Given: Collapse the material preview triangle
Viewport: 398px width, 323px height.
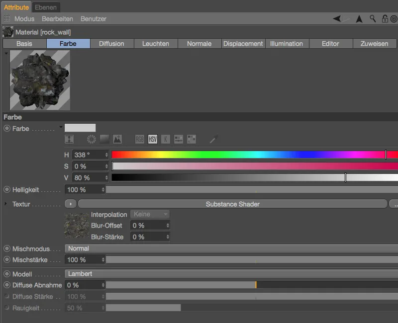Looking at the screenshot, I should click(x=6, y=54).
